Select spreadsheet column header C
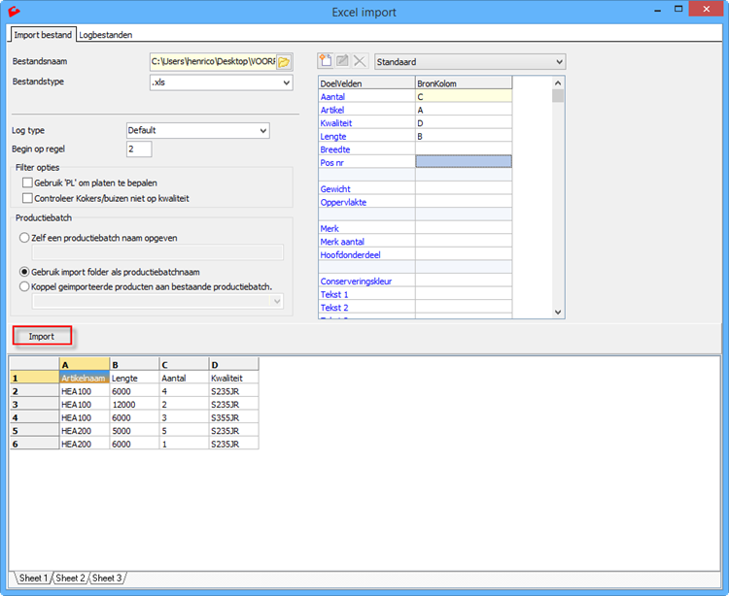The height and width of the screenshot is (596, 729). point(184,364)
